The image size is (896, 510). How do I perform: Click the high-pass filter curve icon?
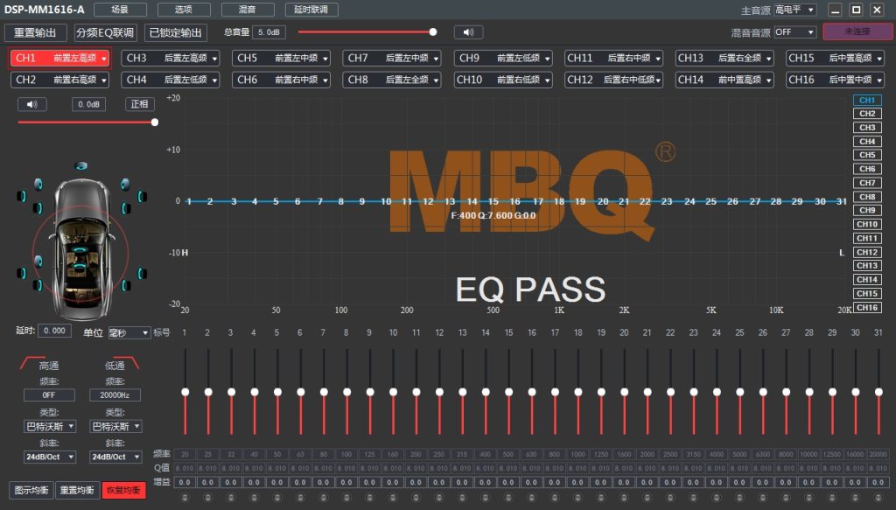click(32, 363)
